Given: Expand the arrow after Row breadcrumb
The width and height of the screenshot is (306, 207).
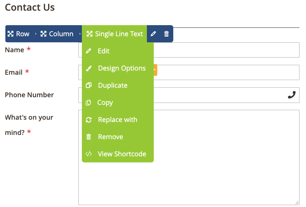Looking at the screenshot, I should coord(36,34).
